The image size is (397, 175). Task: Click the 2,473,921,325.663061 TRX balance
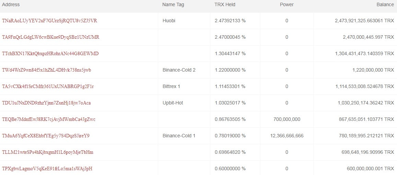[x=364, y=21]
